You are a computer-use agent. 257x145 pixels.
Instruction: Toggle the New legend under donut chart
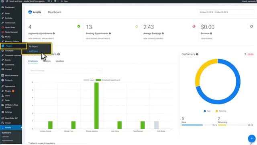[207, 111]
